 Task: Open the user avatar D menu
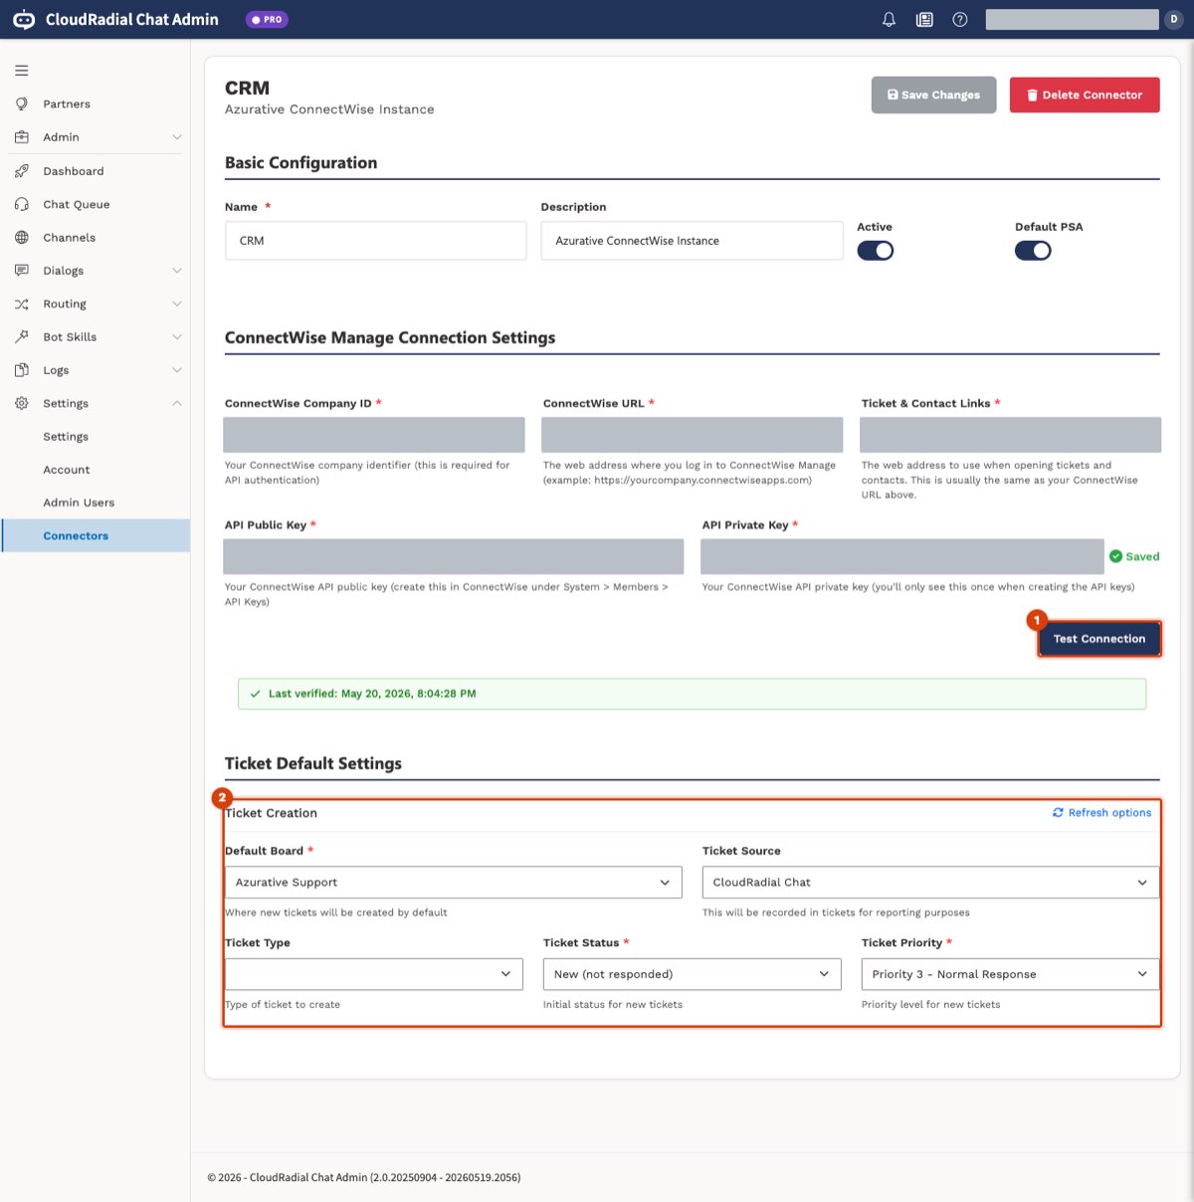pos(1173,19)
